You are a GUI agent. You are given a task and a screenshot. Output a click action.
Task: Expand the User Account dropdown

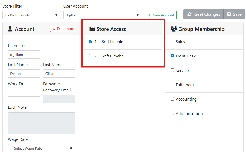pyautogui.click(x=103, y=15)
